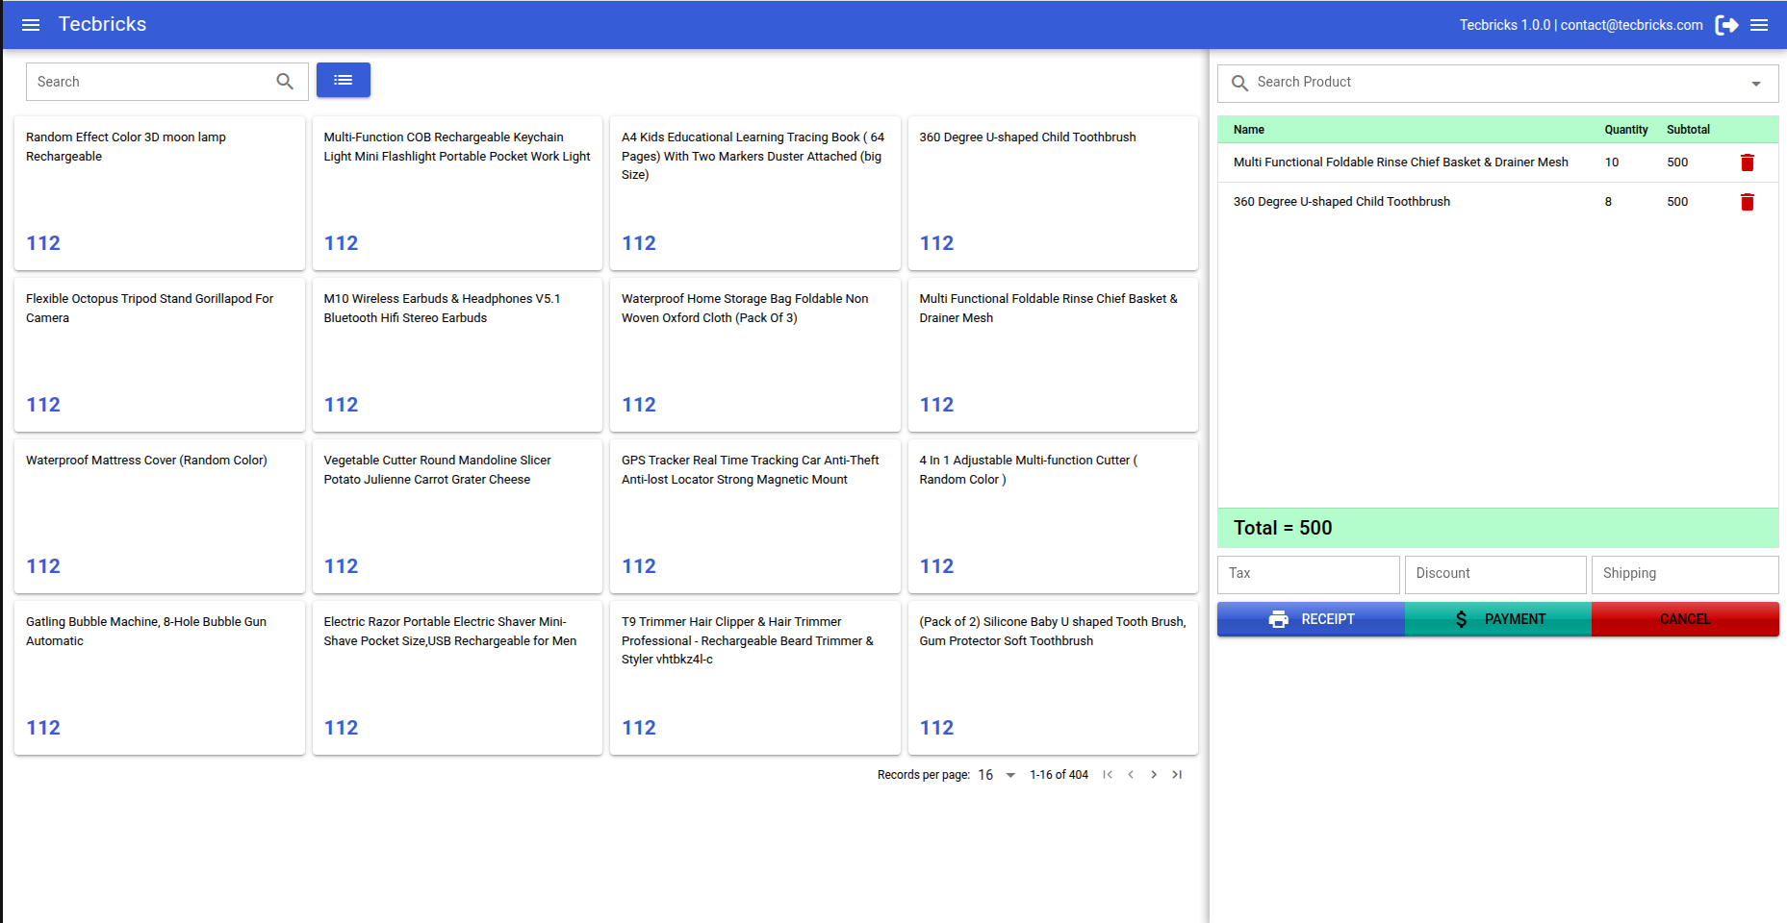Focus the Discount input field
The width and height of the screenshot is (1787, 923).
tap(1495, 574)
